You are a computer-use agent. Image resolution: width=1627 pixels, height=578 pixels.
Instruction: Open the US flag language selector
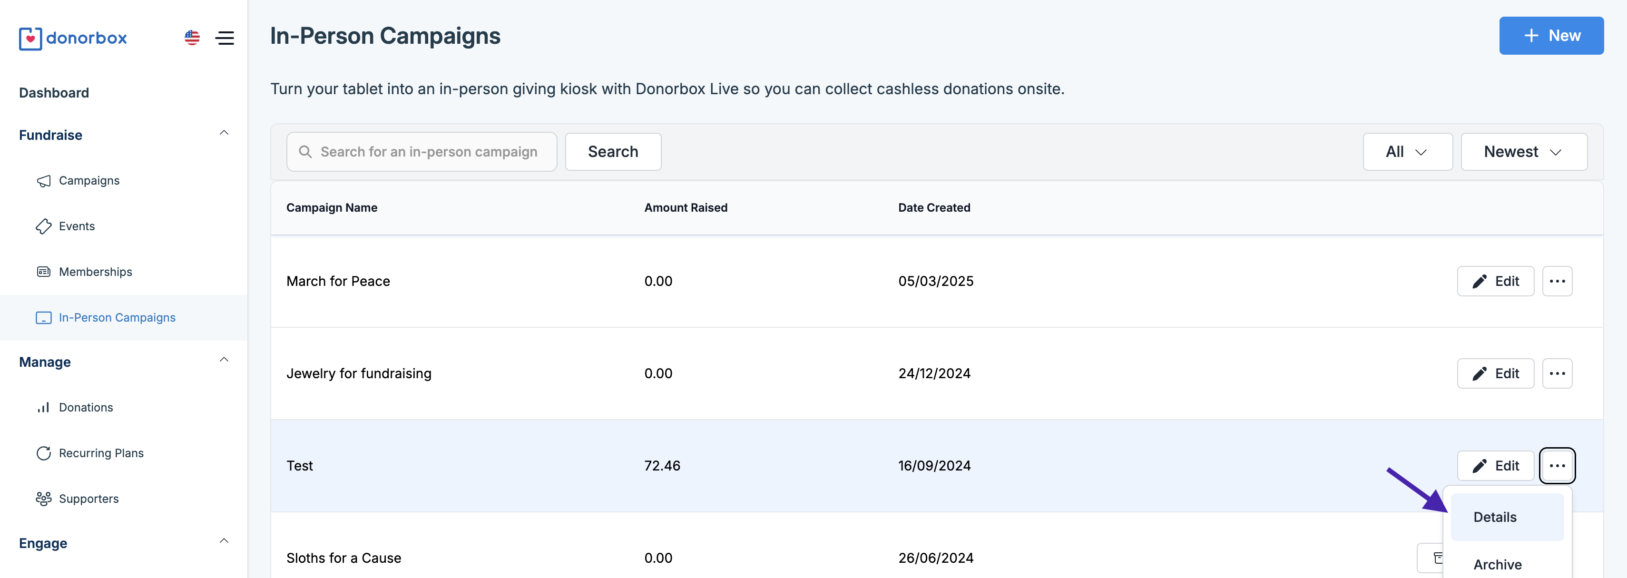[192, 38]
